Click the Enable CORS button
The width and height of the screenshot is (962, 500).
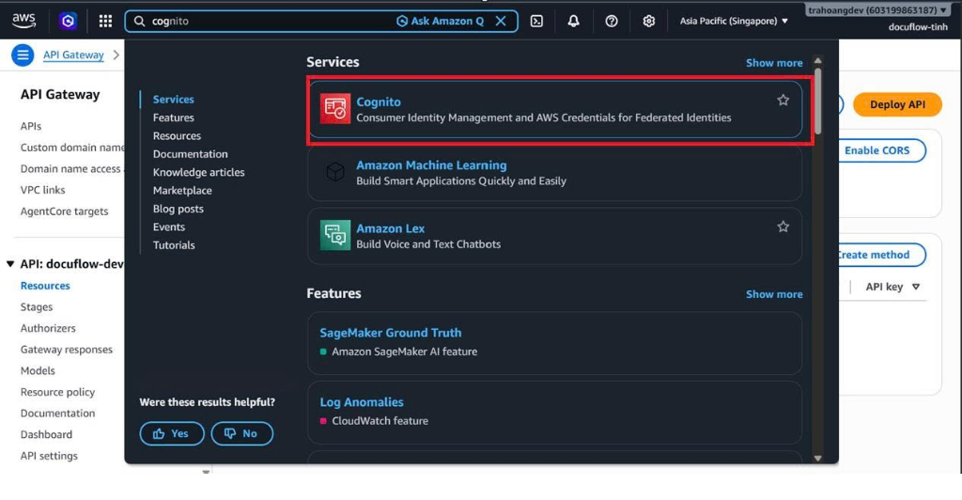pyautogui.click(x=877, y=150)
